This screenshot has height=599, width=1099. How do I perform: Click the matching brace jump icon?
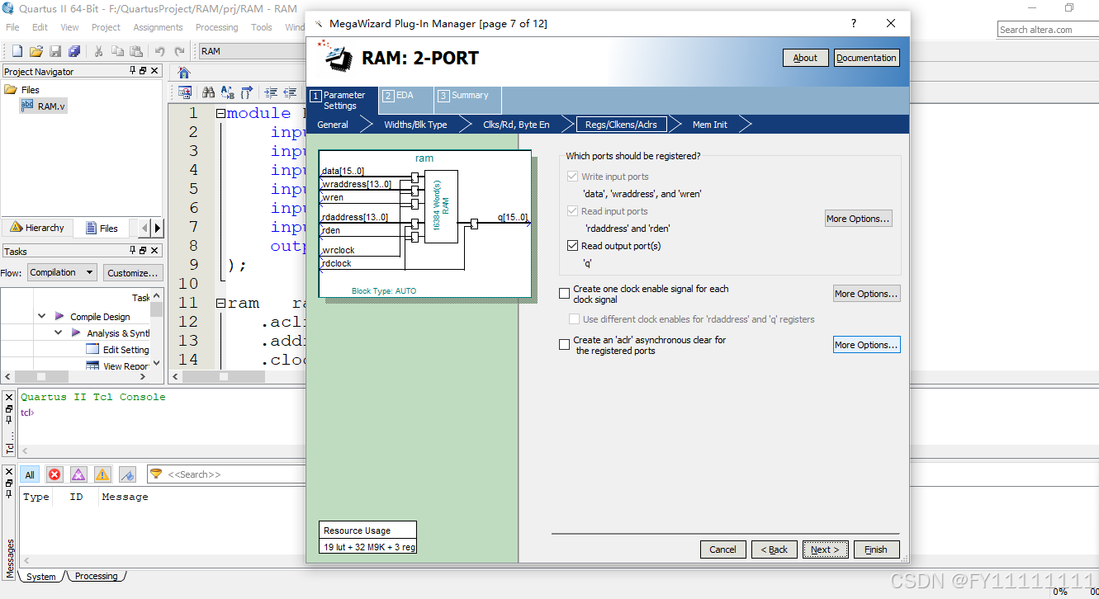click(x=246, y=92)
